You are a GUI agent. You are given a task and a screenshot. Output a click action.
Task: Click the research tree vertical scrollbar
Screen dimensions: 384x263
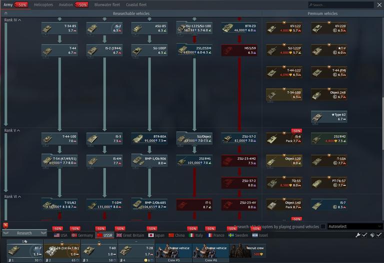tap(383, 123)
